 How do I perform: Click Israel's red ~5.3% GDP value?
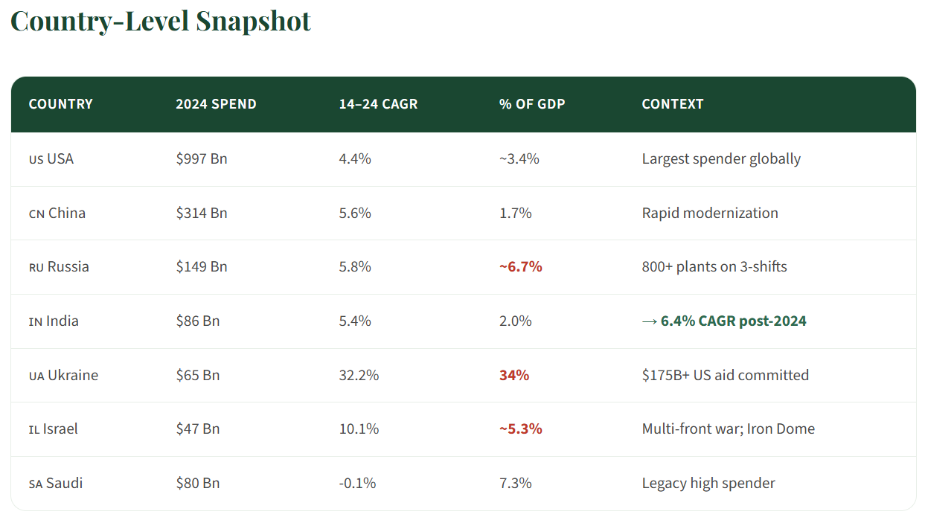click(520, 429)
